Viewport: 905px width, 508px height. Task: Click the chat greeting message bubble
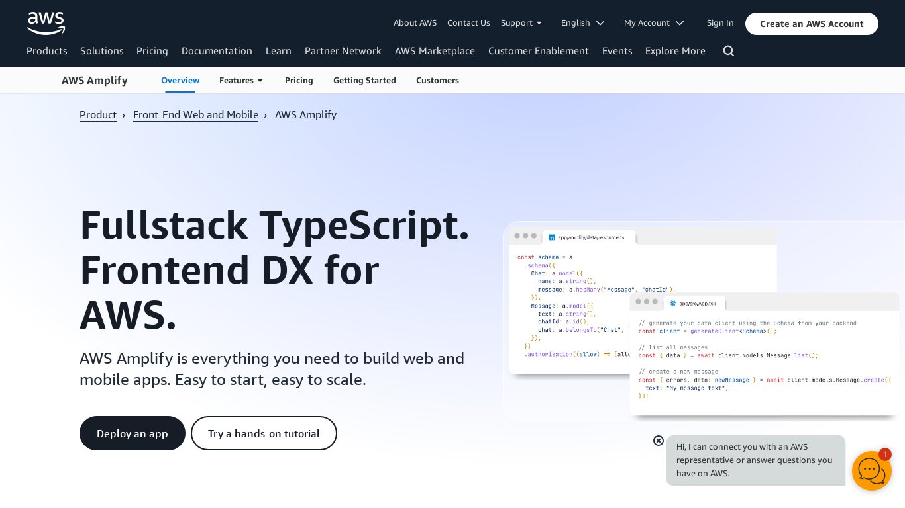(x=756, y=460)
